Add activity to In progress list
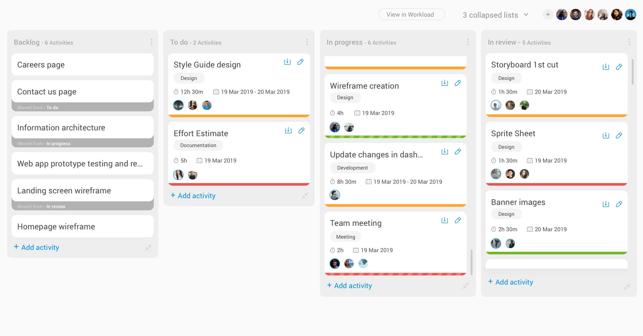This screenshot has height=336, width=643. (x=349, y=286)
